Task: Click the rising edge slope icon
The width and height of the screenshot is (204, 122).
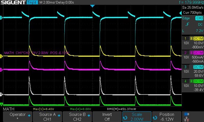Action: 187,24
